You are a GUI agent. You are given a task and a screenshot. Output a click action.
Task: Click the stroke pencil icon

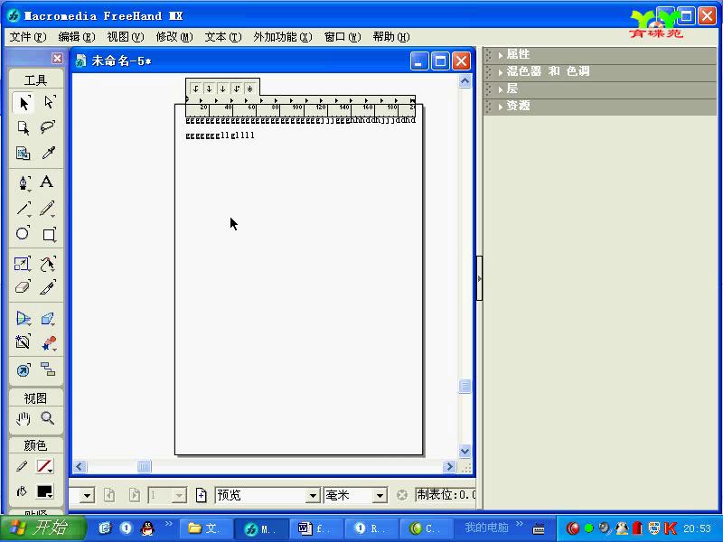22,466
